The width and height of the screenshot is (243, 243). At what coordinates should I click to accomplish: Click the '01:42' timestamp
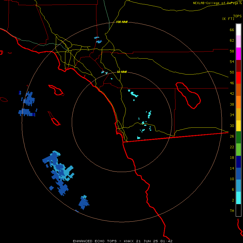tap(166, 241)
